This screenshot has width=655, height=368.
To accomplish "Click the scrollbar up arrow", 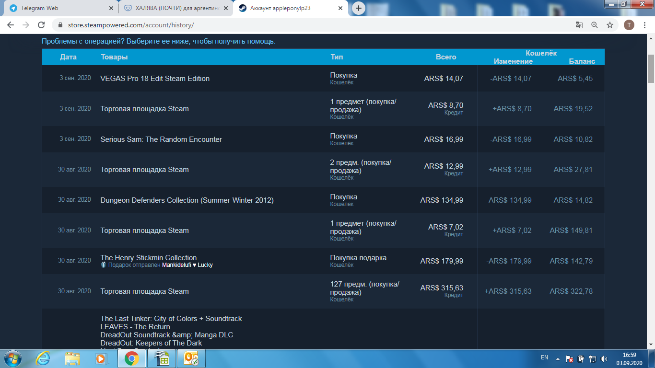I will 651,38.
